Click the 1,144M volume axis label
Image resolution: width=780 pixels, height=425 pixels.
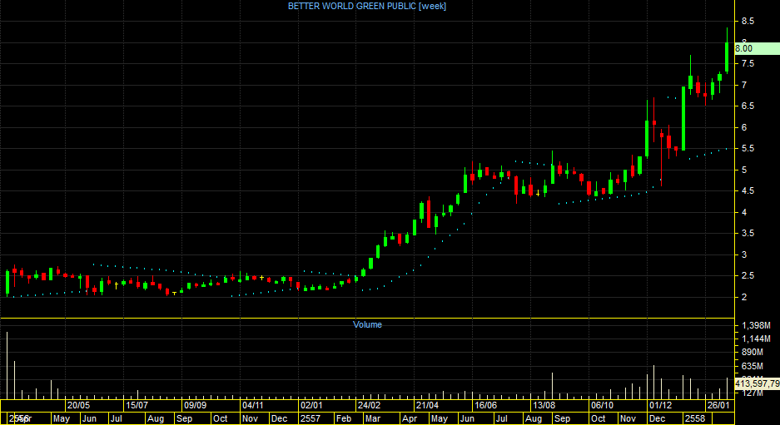pos(756,339)
